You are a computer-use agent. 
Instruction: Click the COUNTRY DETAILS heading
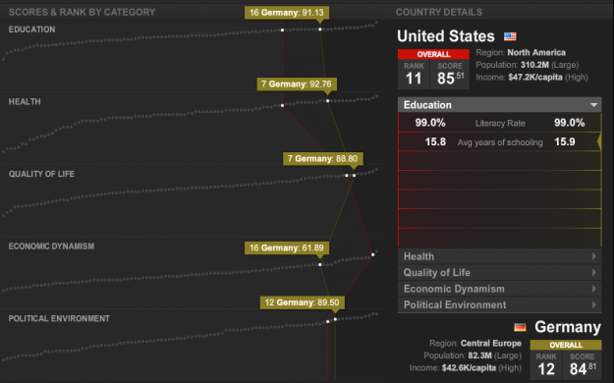tap(439, 12)
